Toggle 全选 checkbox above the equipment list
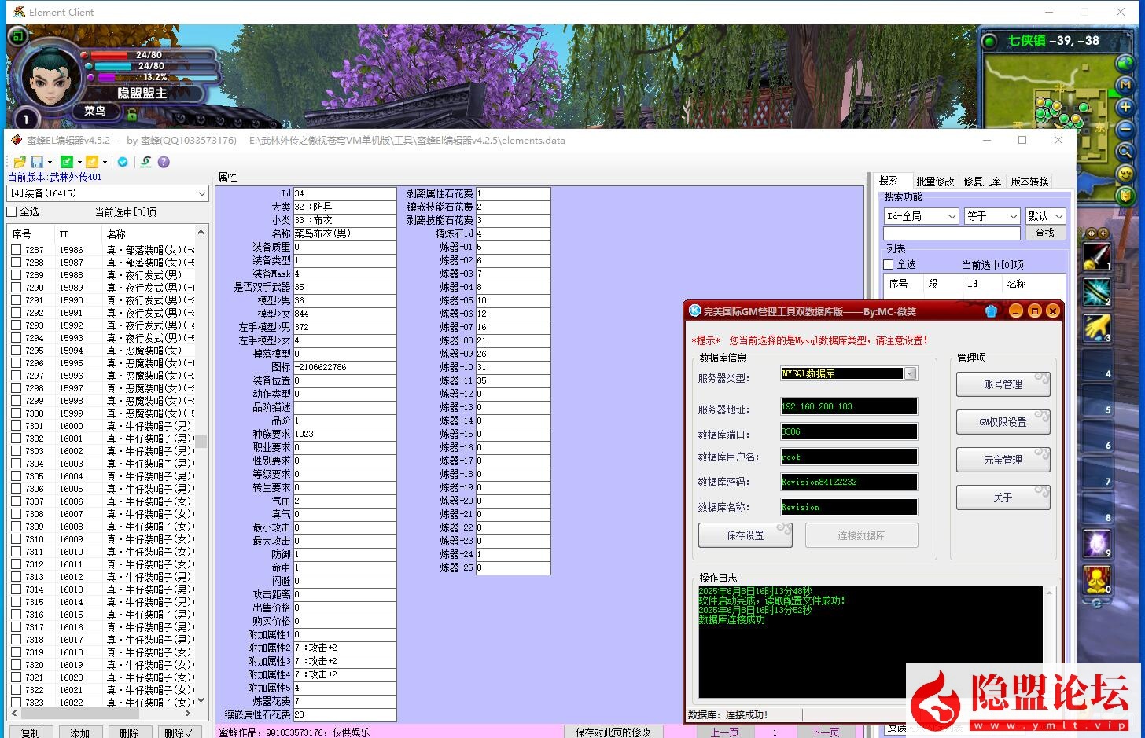 click(12, 212)
